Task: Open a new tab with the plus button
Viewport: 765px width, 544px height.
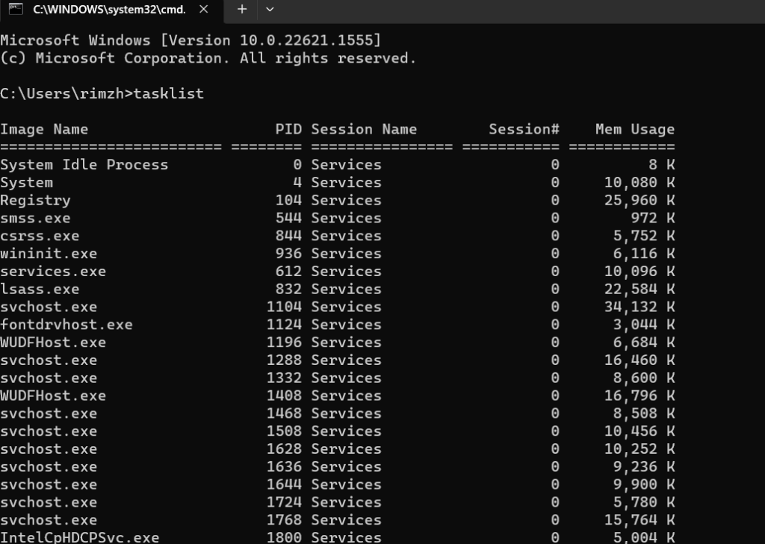Action: click(241, 10)
